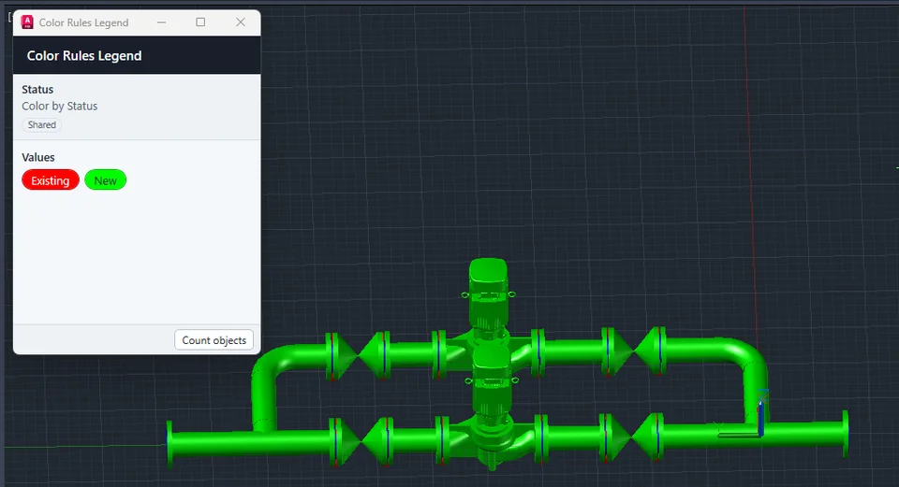The height and width of the screenshot is (487, 899).
Task: Select the upper green pump motor in model
Action: [x=488, y=294]
